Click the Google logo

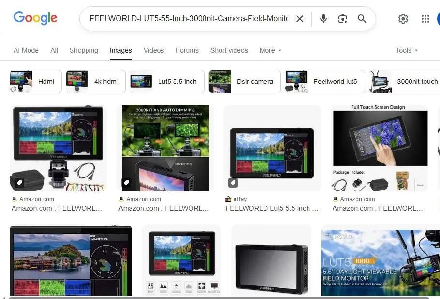click(x=35, y=18)
